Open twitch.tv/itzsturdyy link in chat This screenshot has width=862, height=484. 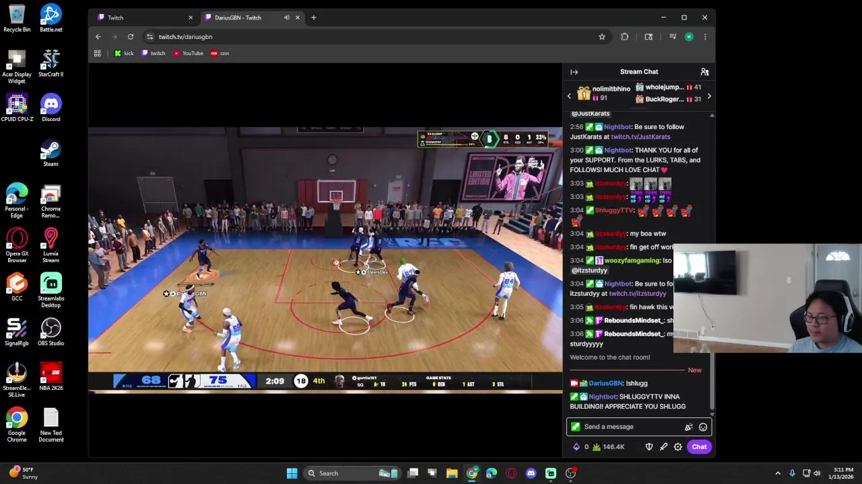pyautogui.click(x=637, y=294)
